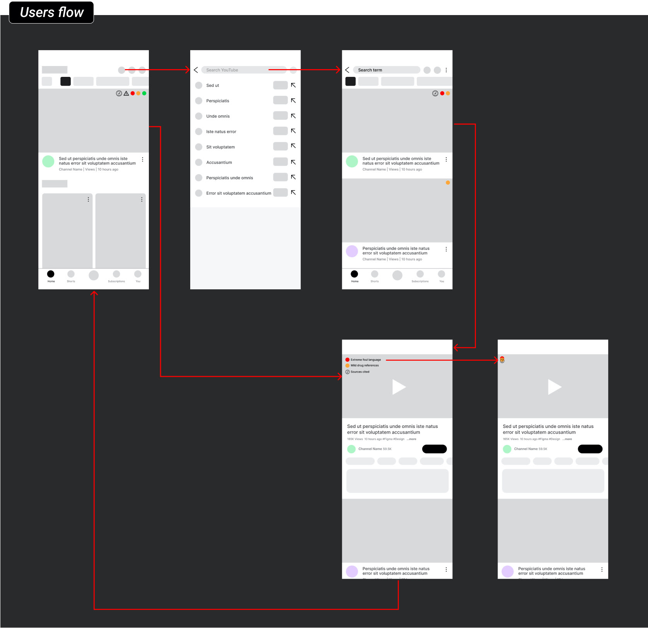Image resolution: width=648 pixels, height=628 pixels.
Task: Open kebab menu for home screen video
Action: [x=143, y=160]
